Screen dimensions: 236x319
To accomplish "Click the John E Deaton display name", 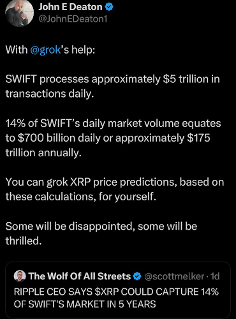I will click(x=70, y=7).
